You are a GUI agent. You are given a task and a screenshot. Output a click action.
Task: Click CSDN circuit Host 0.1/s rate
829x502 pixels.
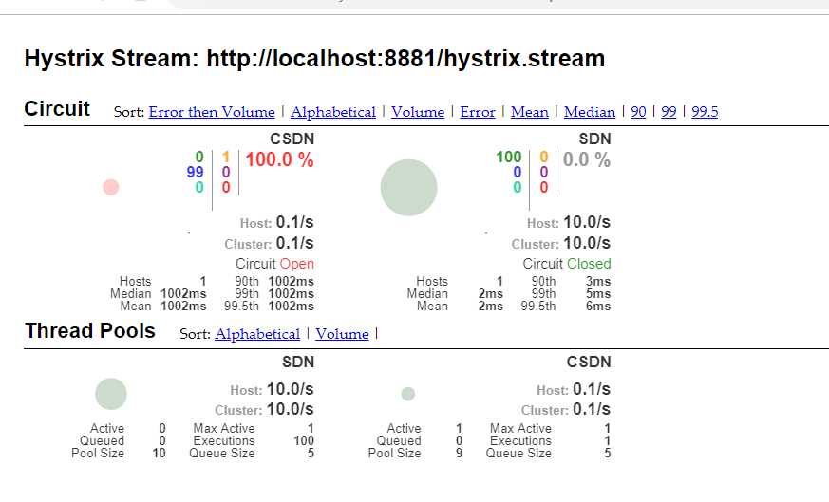(x=295, y=222)
